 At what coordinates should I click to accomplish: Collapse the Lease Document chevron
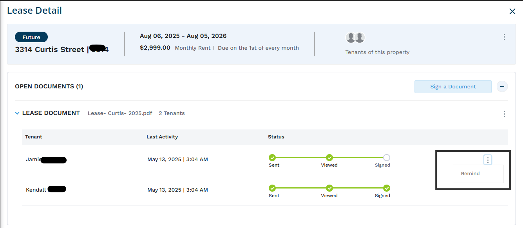point(17,113)
